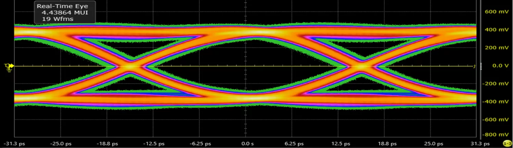Image resolution: width=513 pixels, height=148 pixels.
Task: Select the Real-Time Eye readout badge
Action: (x=64, y=12)
